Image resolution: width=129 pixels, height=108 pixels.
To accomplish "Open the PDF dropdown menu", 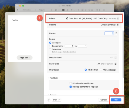I will pyautogui.click(x=57, y=100).
